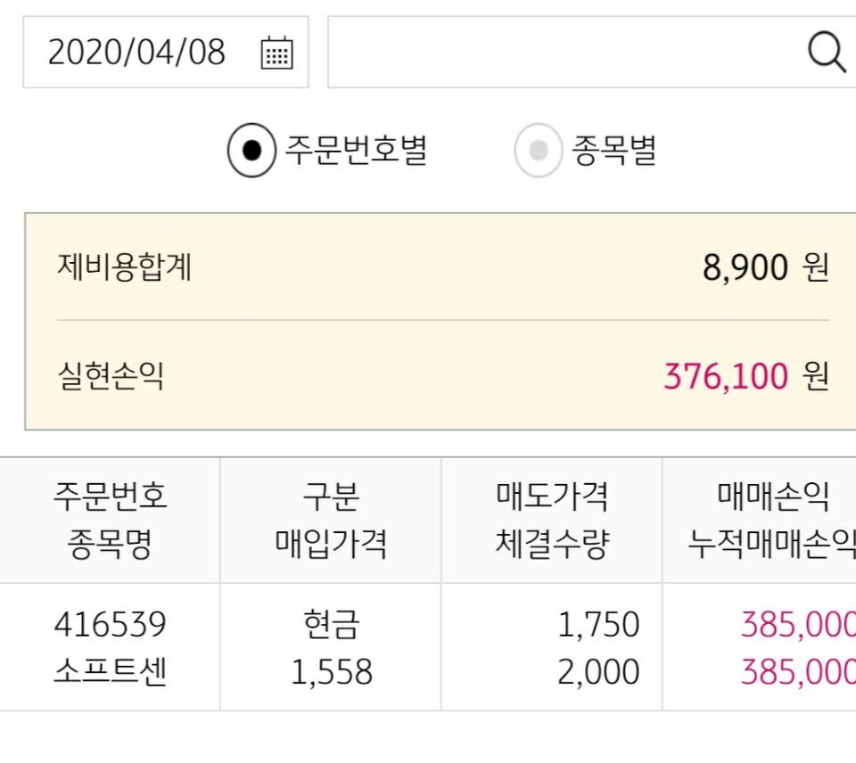Click the 제비용합계 label

tap(124, 267)
